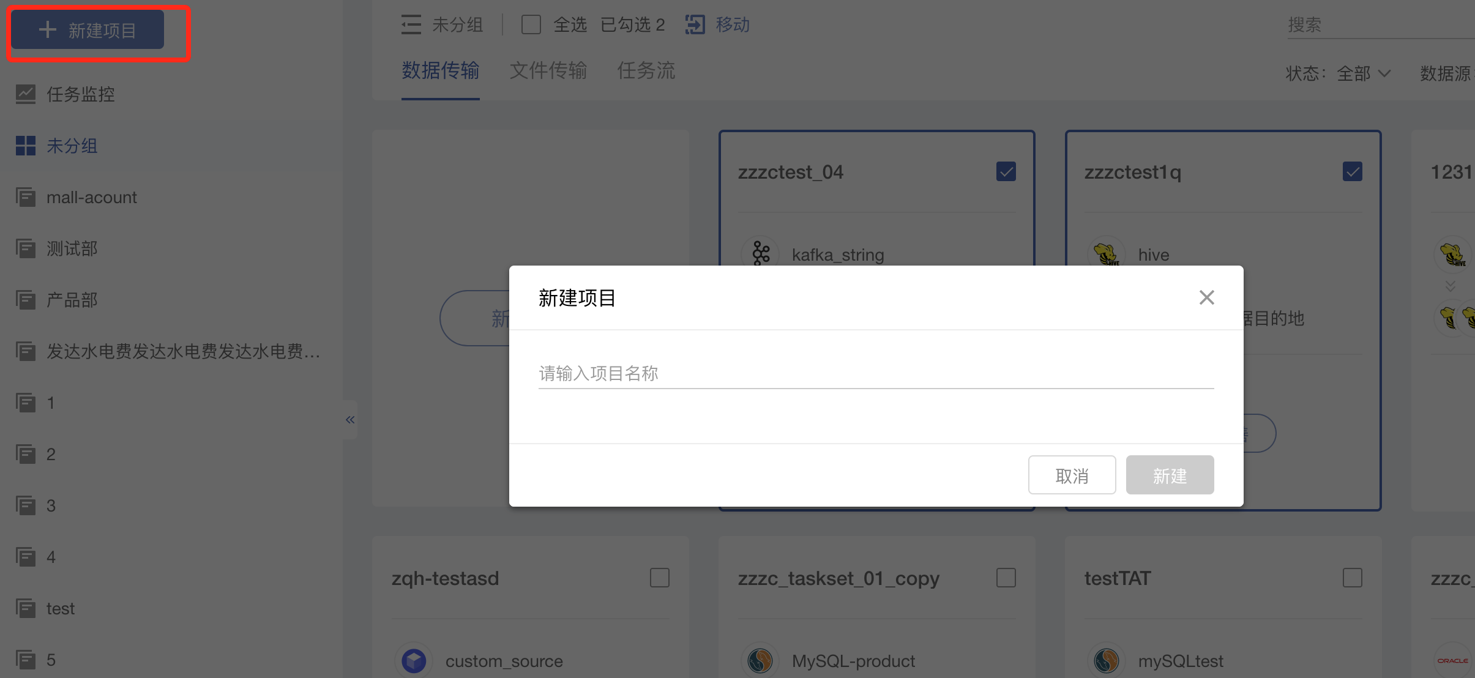Click the task monitor chart icon
Image resolution: width=1475 pixels, height=678 pixels.
click(x=26, y=94)
